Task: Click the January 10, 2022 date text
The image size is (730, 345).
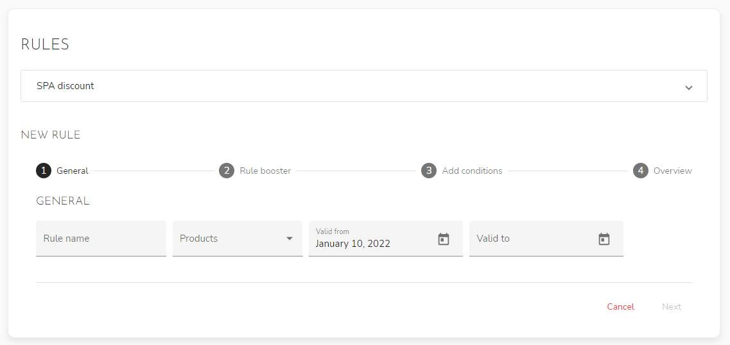Action: [x=353, y=244]
